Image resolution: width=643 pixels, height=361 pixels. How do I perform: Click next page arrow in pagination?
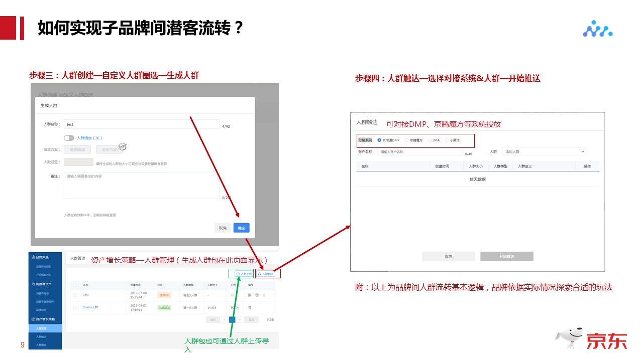[240, 319]
